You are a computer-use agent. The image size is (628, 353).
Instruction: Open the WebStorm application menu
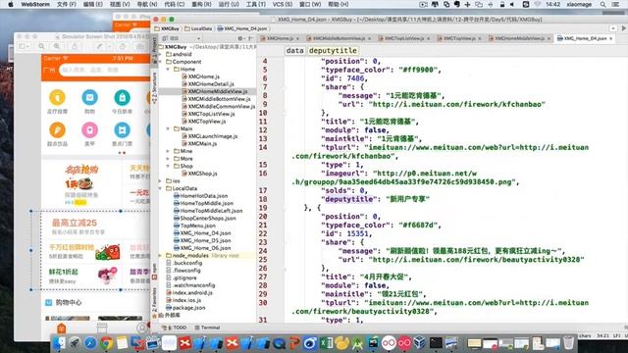pos(35,4)
